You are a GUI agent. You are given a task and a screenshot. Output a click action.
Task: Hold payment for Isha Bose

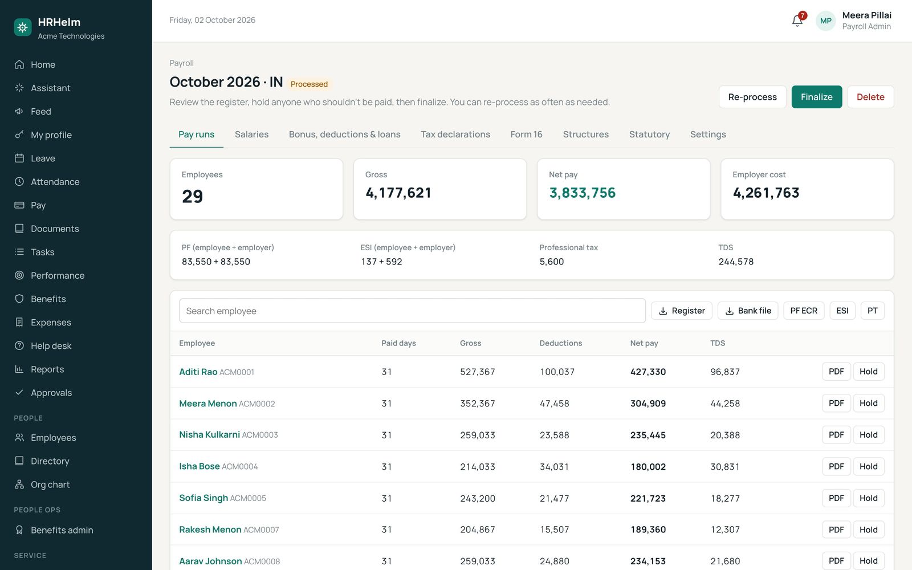[868, 466]
